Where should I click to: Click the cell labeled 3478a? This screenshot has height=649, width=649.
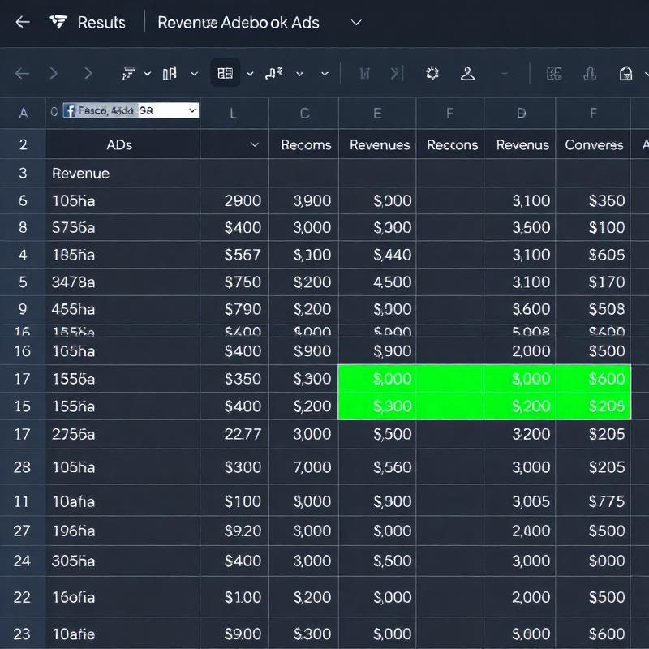[123, 282]
